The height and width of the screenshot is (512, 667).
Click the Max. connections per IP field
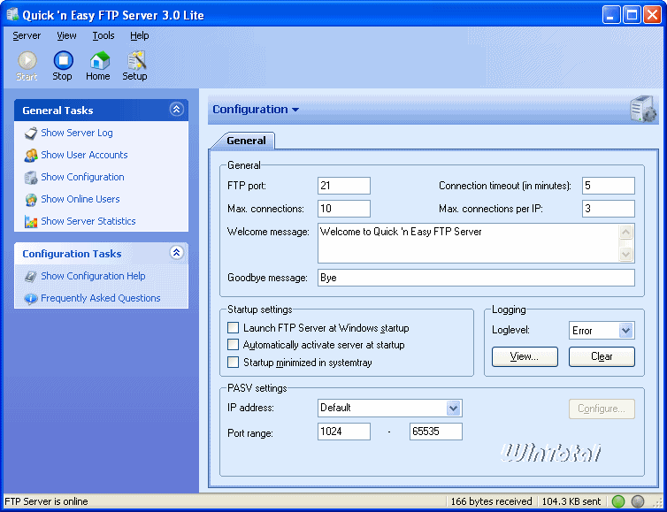point(609,209)
